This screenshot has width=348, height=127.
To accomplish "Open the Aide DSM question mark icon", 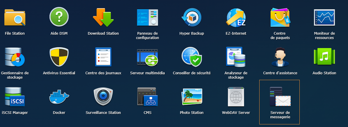I will click(x=59, y=17).
